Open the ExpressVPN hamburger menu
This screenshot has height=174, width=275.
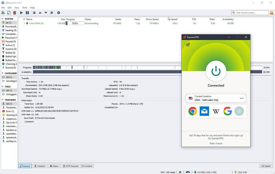click(188, 45)
